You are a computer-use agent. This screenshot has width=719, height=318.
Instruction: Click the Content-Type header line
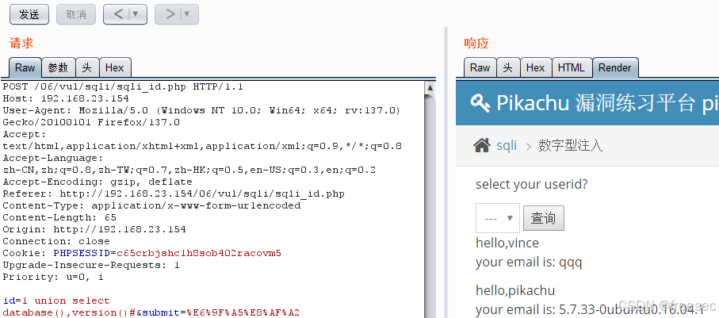click(x=151, y=205)
